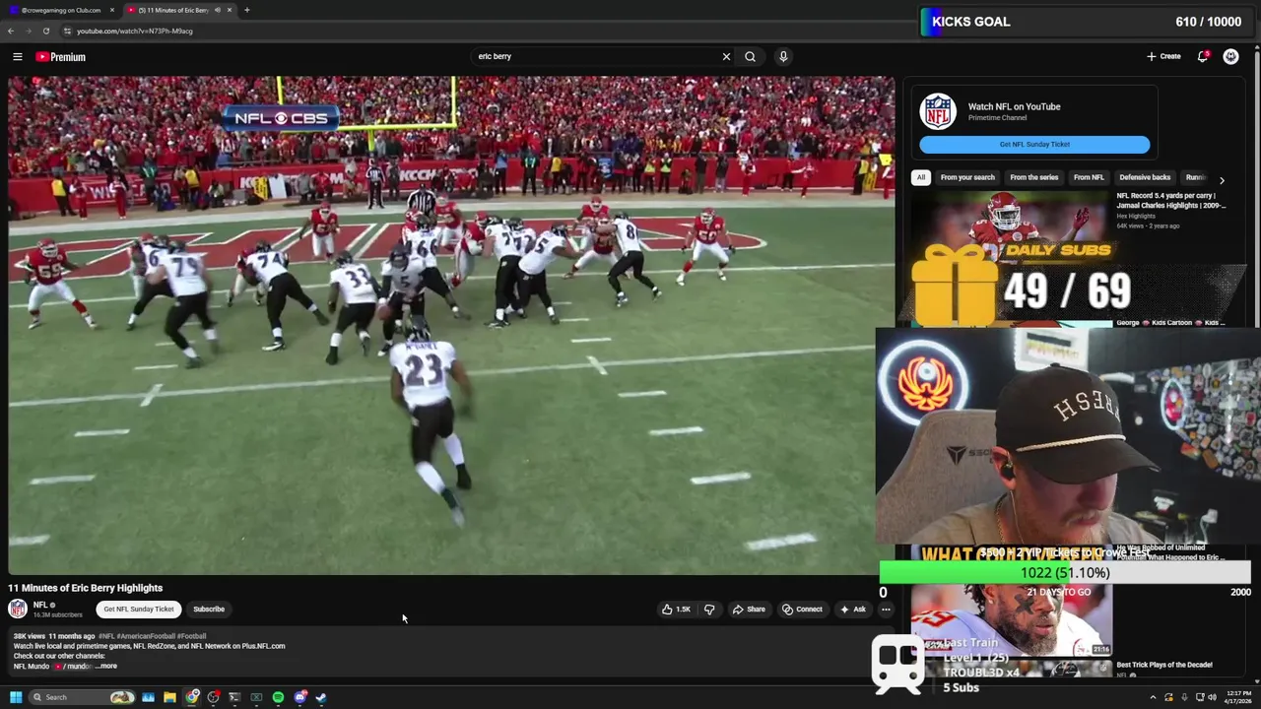This screenshot has width=1261, height=709.
Task: Open the NFL channel name link
Action: [x=40, y=605]
